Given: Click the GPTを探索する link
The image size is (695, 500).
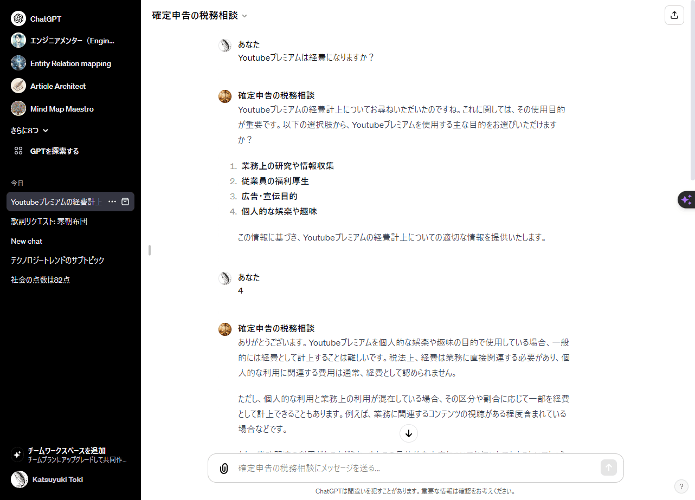Looking at the screenshot, I should tap(54, 151).
